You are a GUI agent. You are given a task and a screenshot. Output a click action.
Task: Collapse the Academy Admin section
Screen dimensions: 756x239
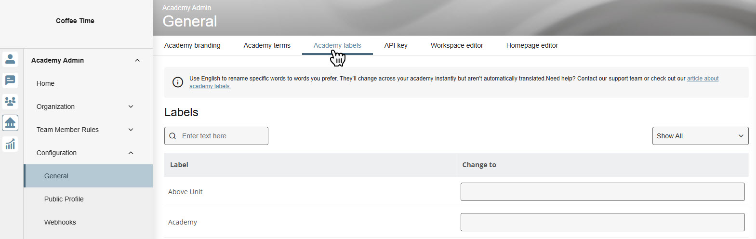point(137,60)
